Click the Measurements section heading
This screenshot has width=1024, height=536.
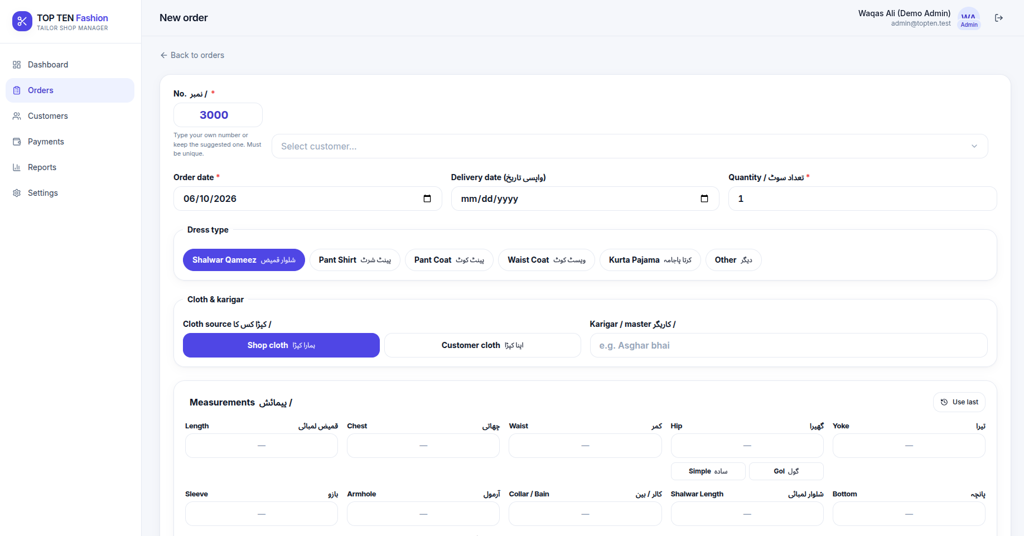click(241, 402)
